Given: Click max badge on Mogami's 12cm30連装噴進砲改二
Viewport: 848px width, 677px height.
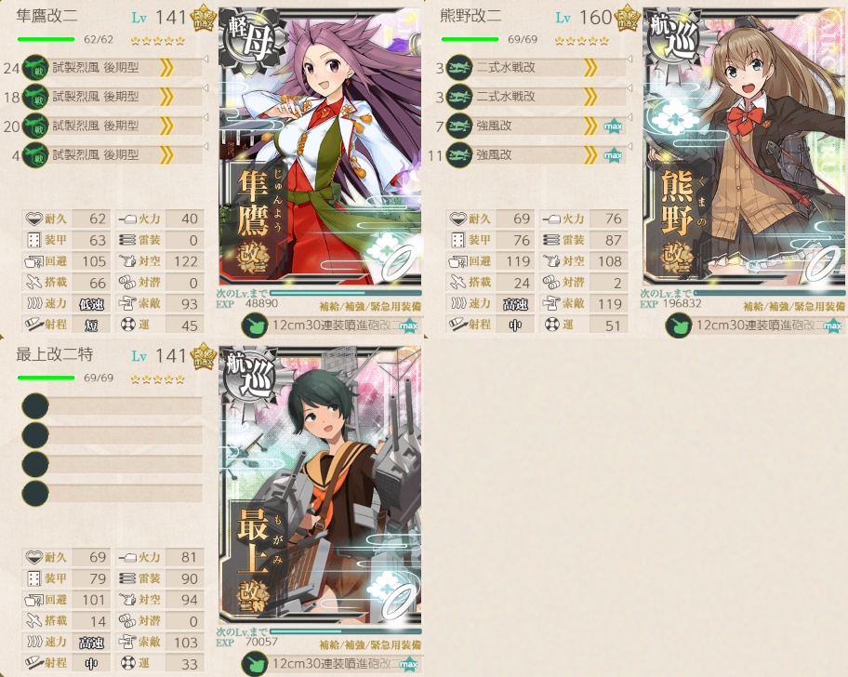Looking at the screenshot, I should [x=408, y=664].
